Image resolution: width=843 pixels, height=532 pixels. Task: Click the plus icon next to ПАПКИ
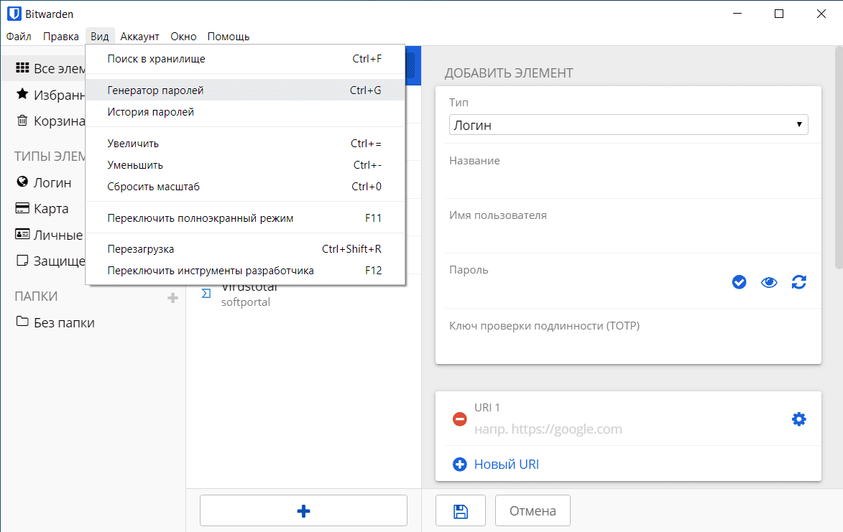point(172,297)
